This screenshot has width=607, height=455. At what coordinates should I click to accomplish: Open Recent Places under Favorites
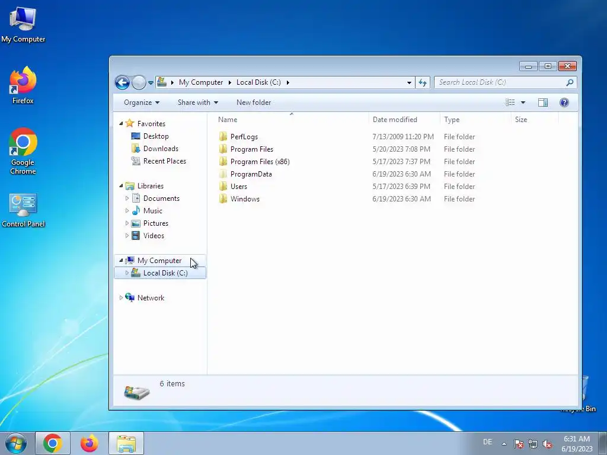tap(165, 161)
